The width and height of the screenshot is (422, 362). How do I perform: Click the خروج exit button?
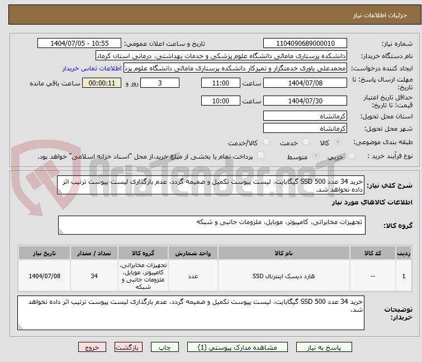click(x=92, y=347)
